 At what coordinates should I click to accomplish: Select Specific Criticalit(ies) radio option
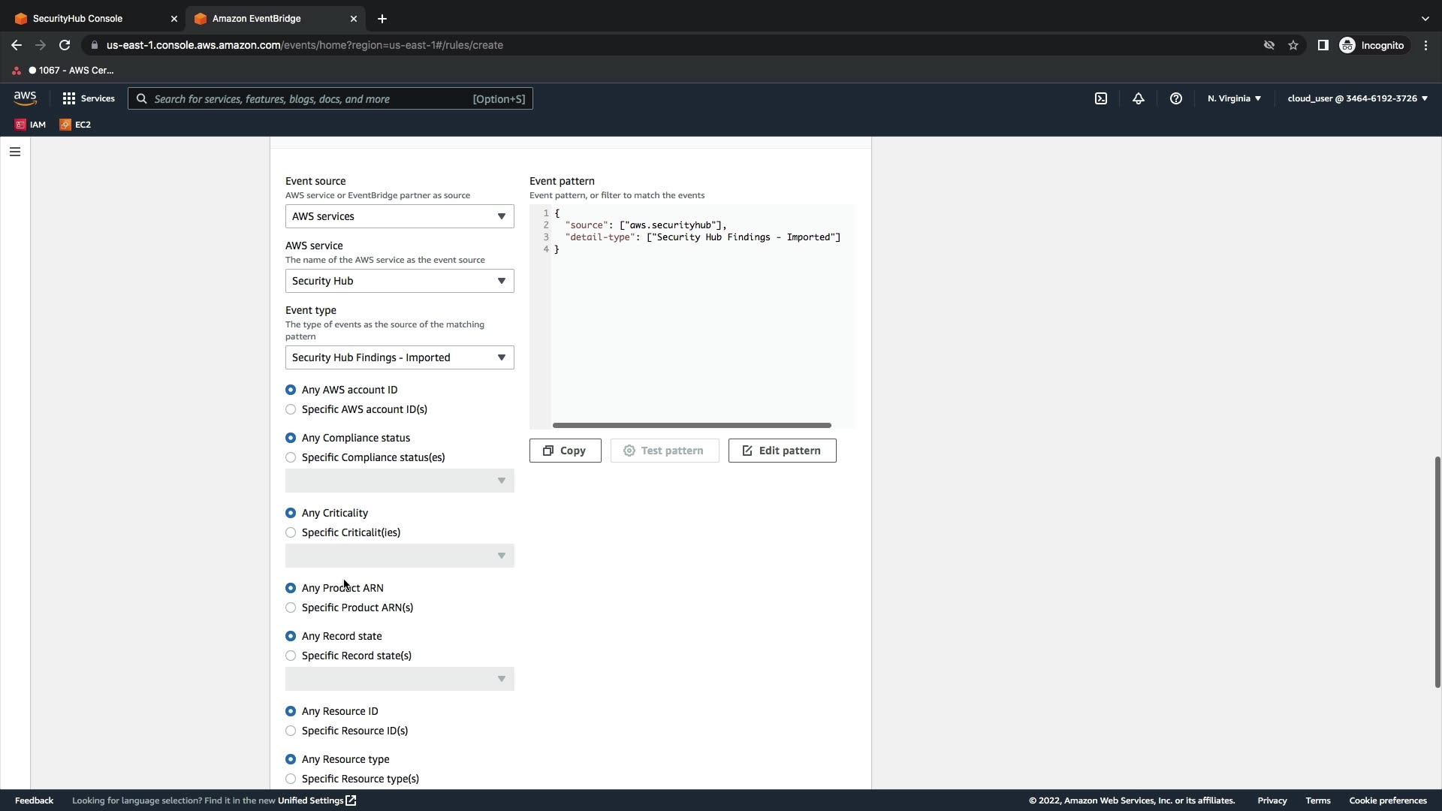(x=291, y=532)
